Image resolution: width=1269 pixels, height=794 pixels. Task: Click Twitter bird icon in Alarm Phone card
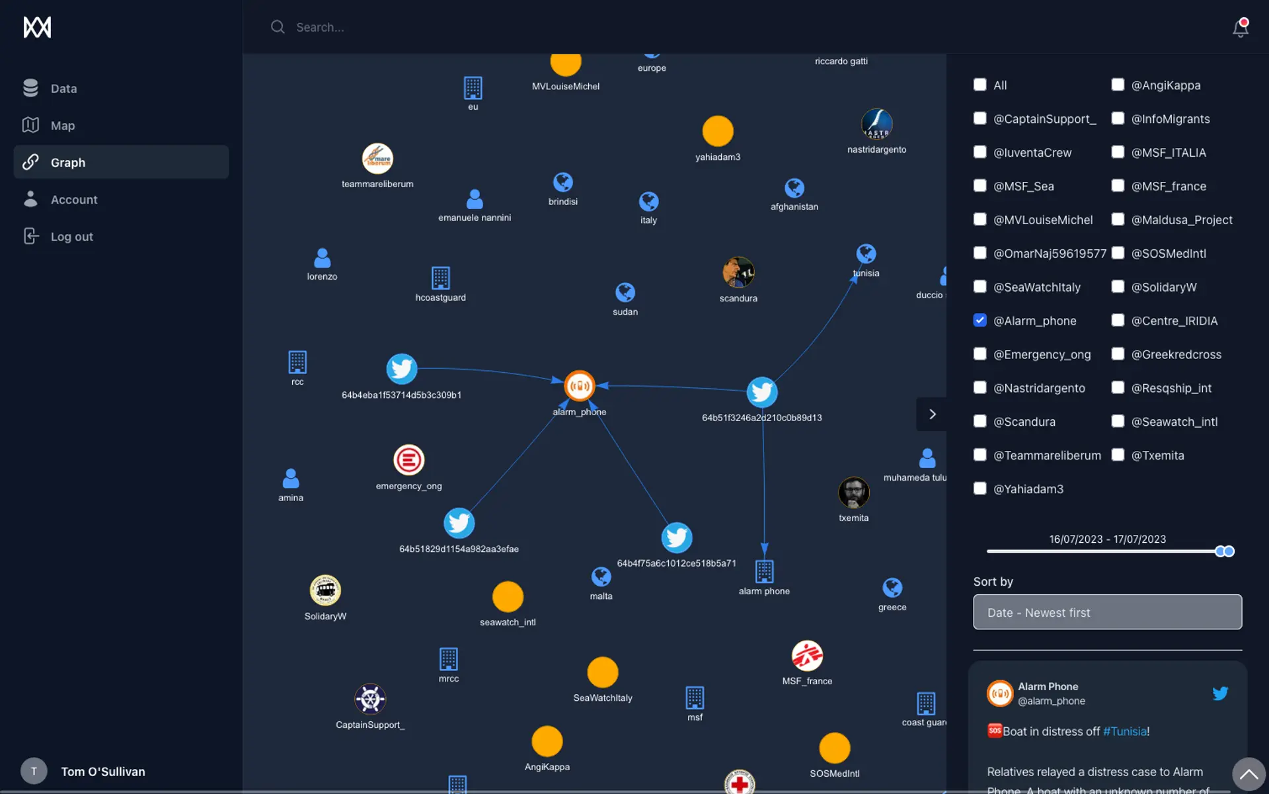[1219, 693]
